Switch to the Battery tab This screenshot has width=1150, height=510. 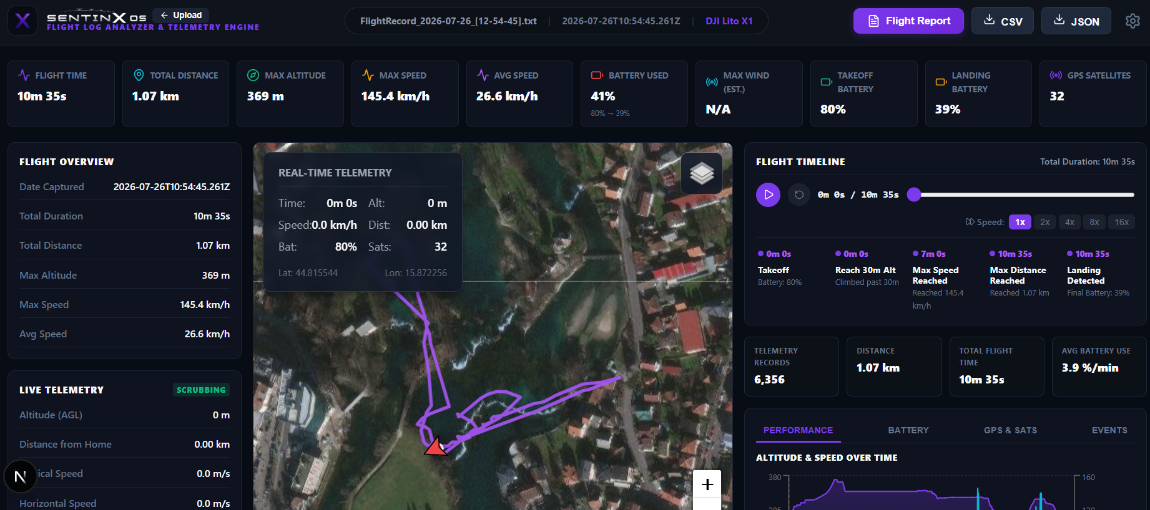pyautogui.click(x=908, y=430)
